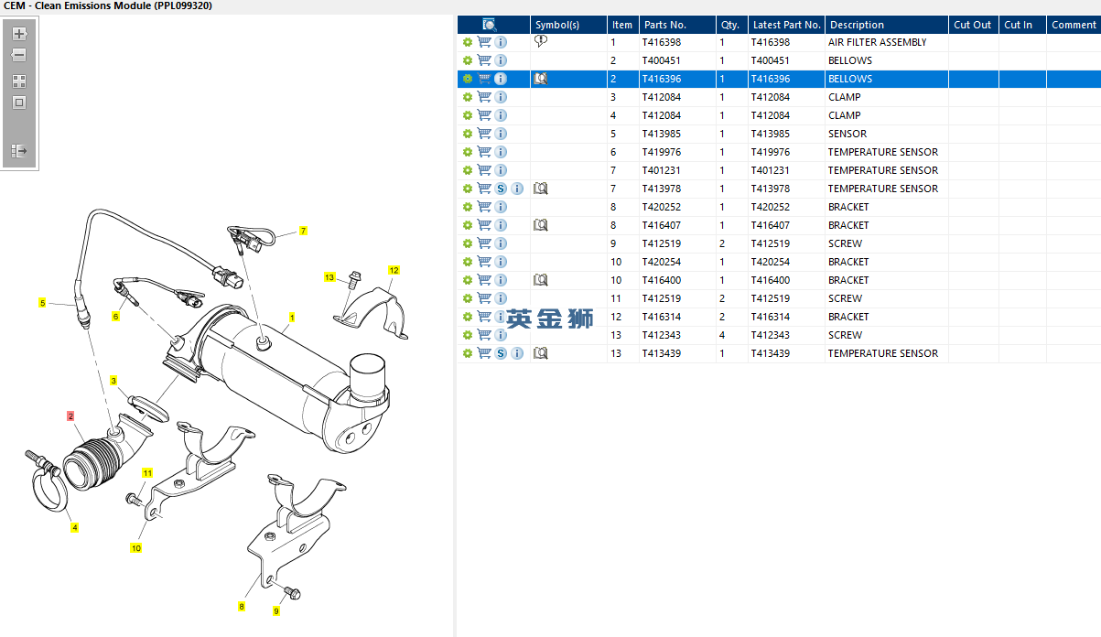Select callout 7 on the diagram

point(303,232)
